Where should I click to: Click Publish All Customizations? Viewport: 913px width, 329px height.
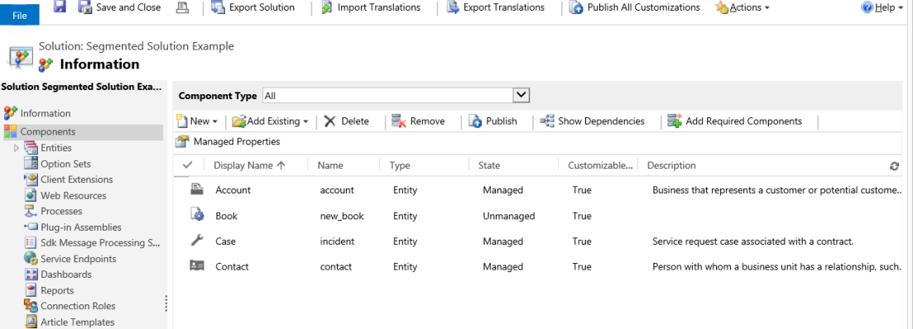[x=635, y=7]
